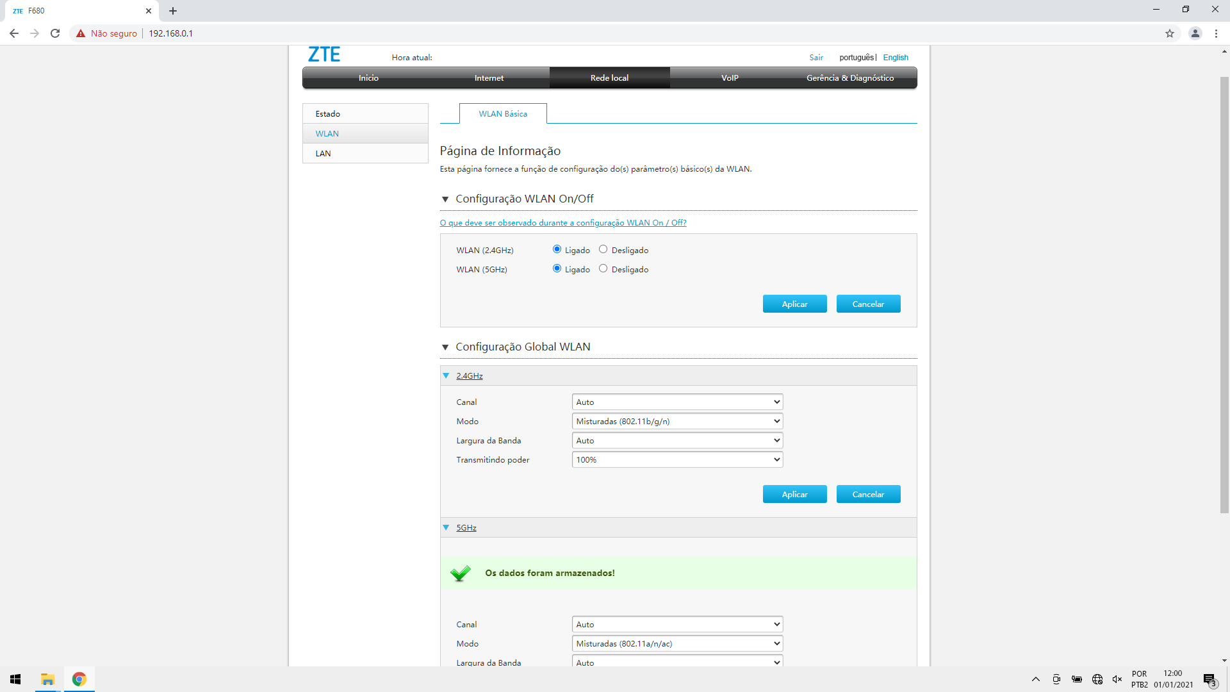Click the ZTE logo

click(x=324, y=54)
